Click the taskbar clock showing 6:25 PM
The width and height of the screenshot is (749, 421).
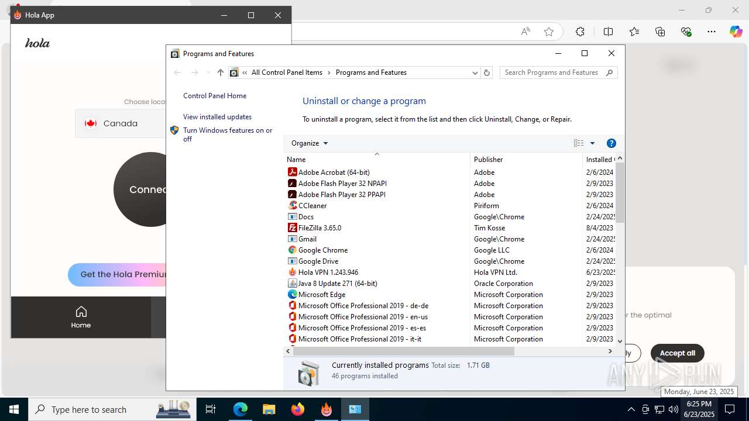tap(699, 409)
